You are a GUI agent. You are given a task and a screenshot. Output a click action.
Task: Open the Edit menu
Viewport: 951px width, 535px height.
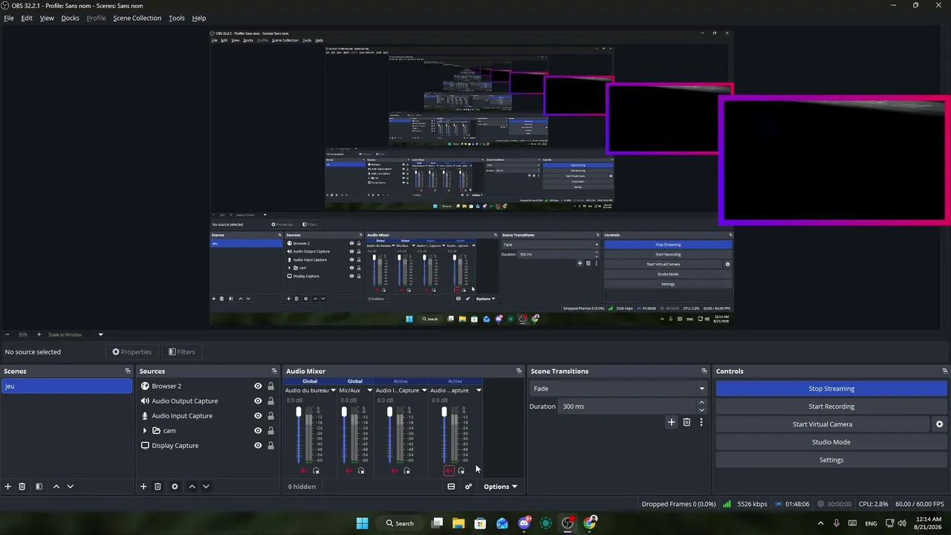(27, 18)
